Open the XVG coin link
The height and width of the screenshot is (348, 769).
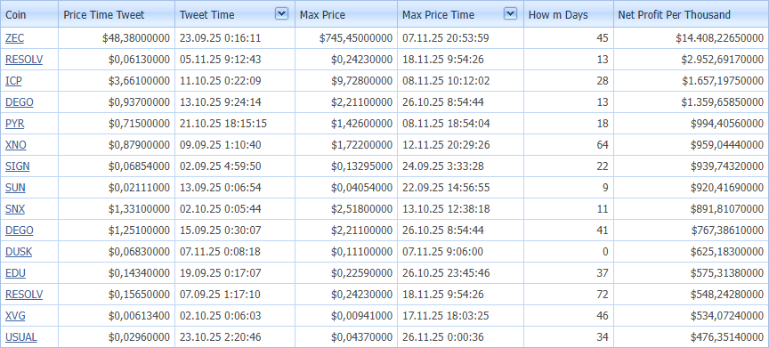[15, 316]
